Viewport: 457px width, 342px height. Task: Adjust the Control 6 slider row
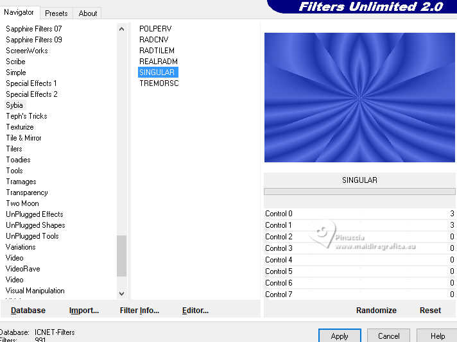pos(359,283)
